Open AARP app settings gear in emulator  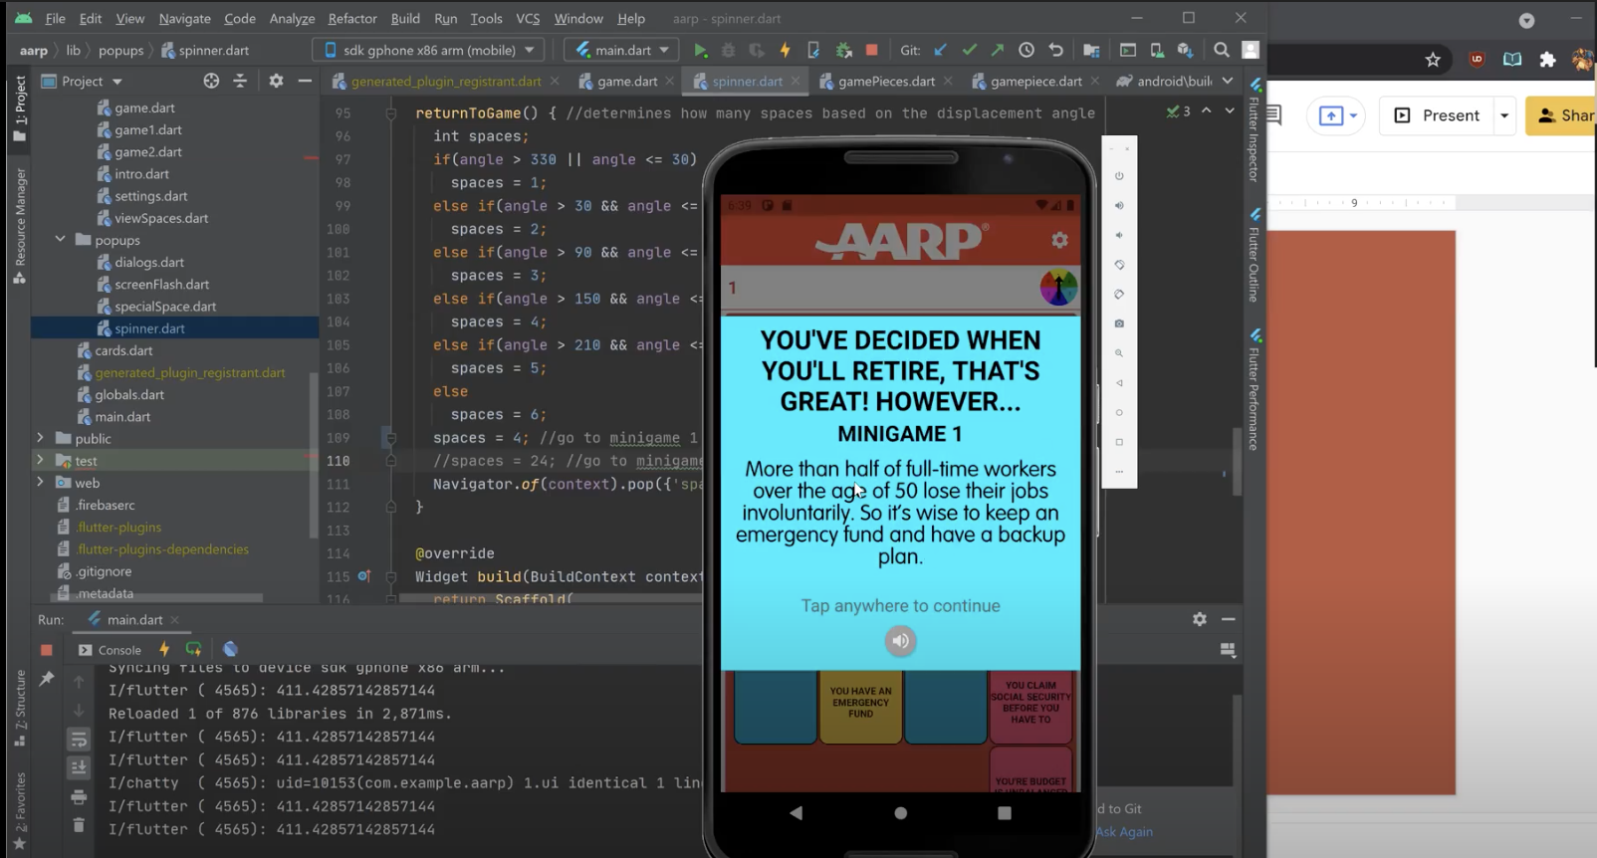click(x=1059, y=240)
